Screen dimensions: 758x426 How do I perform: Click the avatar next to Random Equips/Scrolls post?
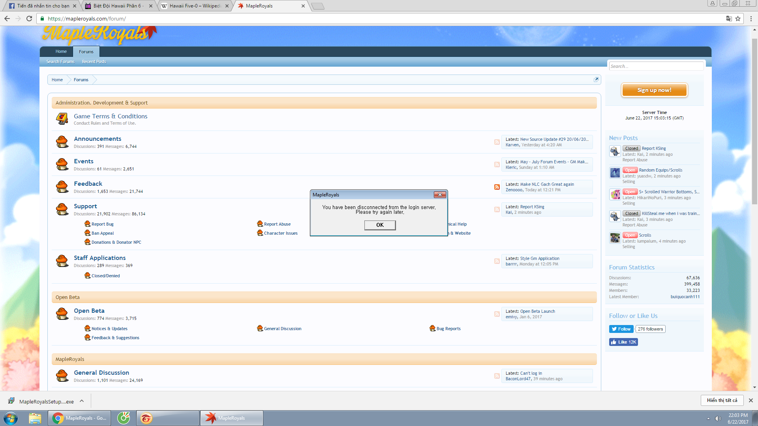click(x=615, y=173)
